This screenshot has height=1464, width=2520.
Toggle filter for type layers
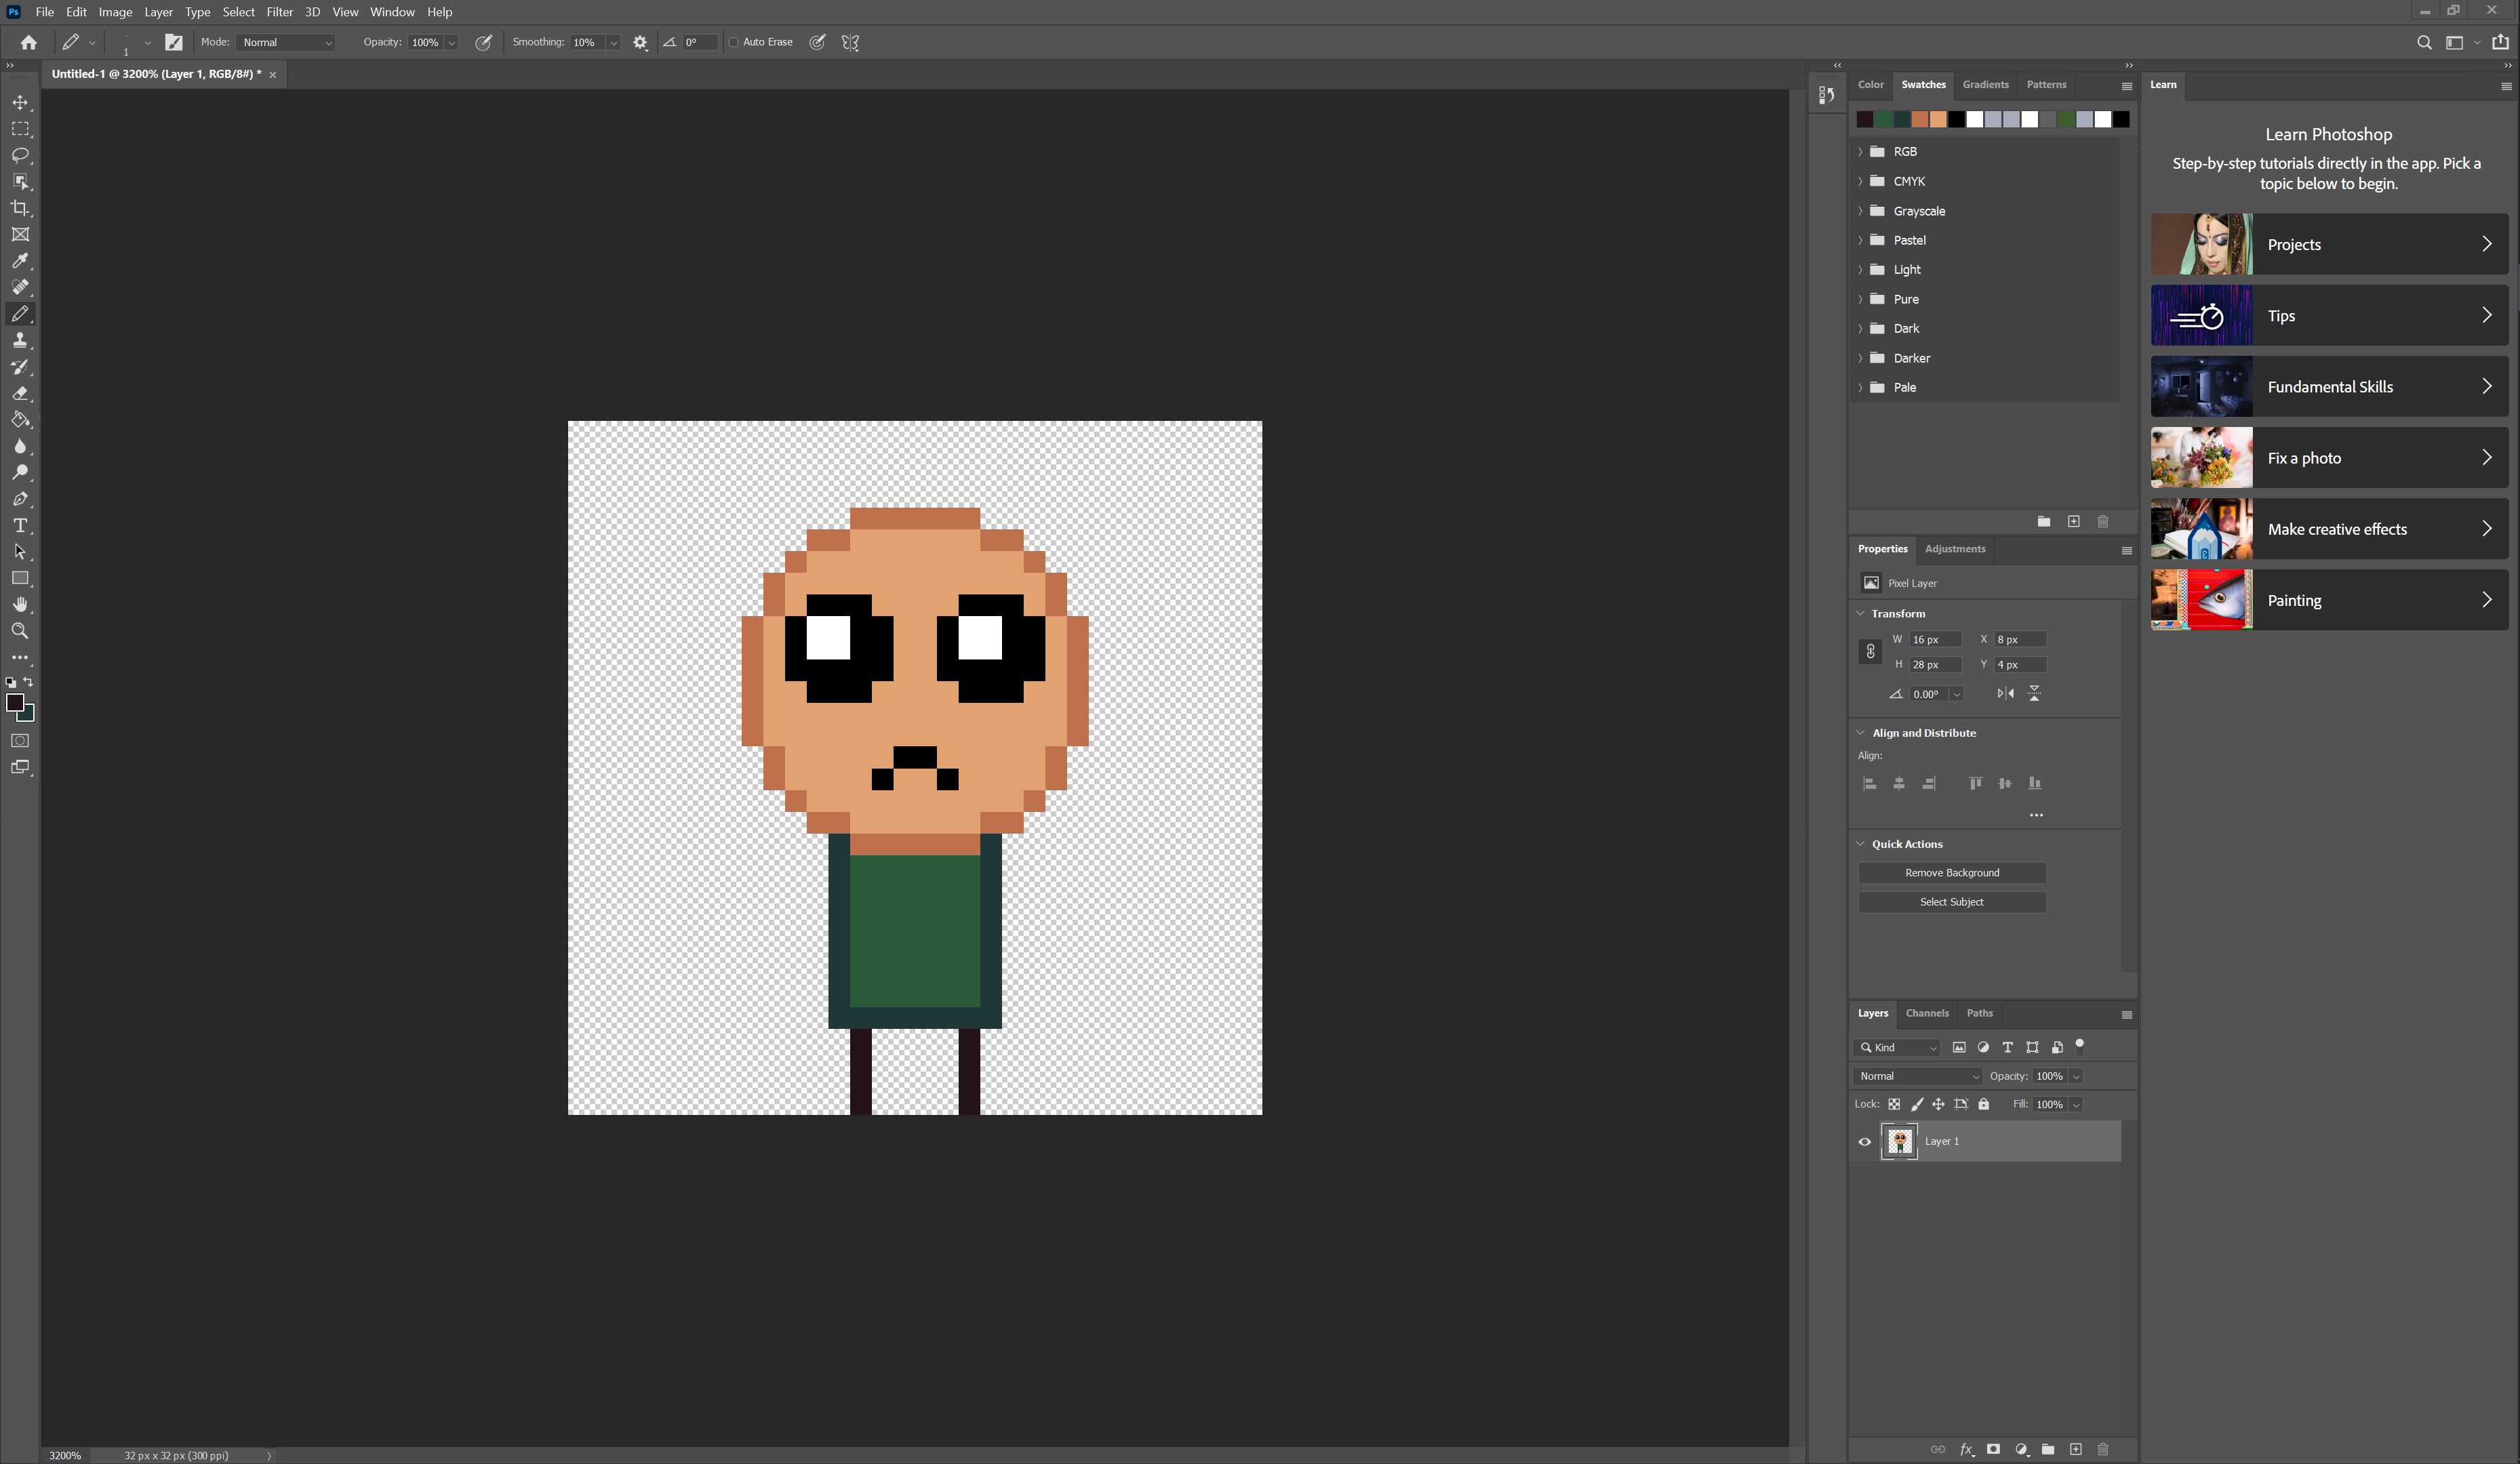click(x=2007, y=1047)
